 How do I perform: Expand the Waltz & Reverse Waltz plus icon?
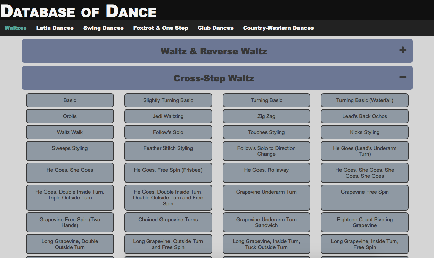(402, 51)
